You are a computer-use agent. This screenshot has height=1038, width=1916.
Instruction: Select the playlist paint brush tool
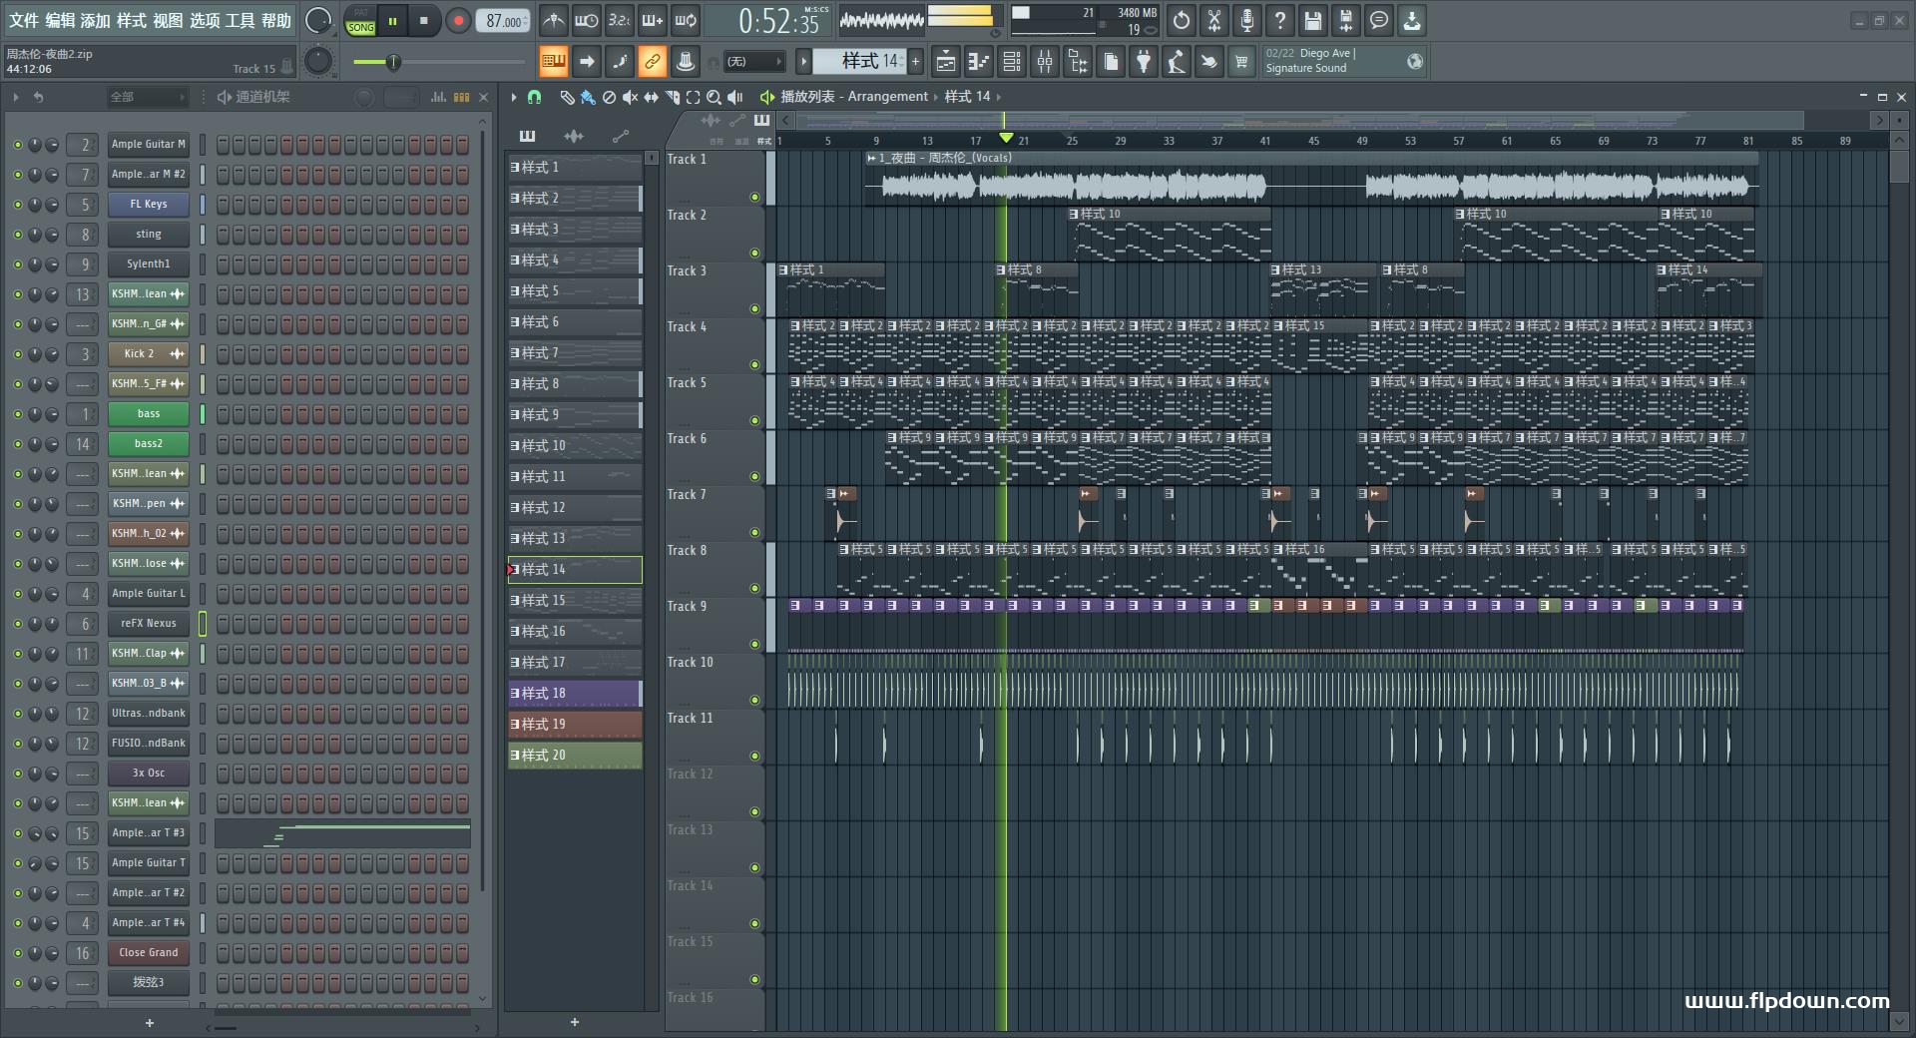tap(588, 97)
